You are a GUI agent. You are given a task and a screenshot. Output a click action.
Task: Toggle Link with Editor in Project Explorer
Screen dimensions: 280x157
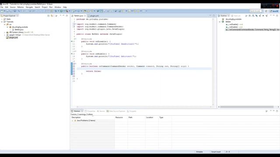(x=52, y=16)
